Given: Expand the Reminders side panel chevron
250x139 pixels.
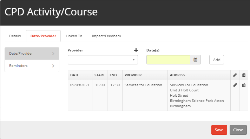Looking at the screenshot, I should point(53,66).
